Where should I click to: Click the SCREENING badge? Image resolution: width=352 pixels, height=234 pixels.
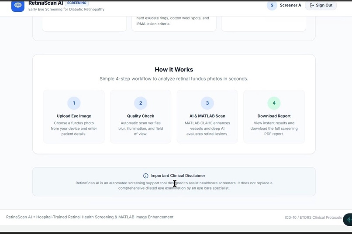coord(76,3)
